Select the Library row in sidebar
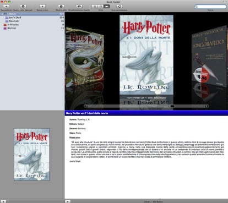The height and width of the screenshot is (203, 228). pyautogui.click(x=32, y=14)
